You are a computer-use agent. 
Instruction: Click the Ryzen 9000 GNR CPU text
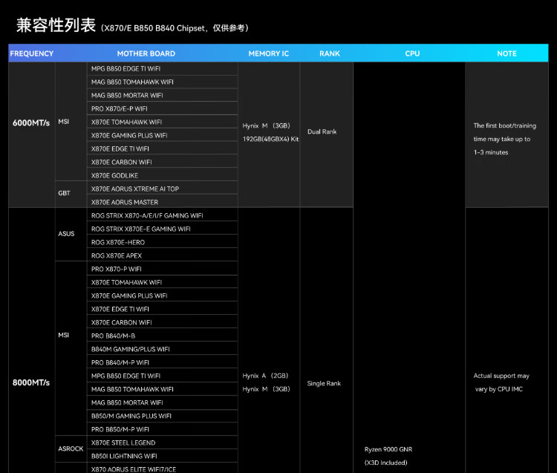388,450
